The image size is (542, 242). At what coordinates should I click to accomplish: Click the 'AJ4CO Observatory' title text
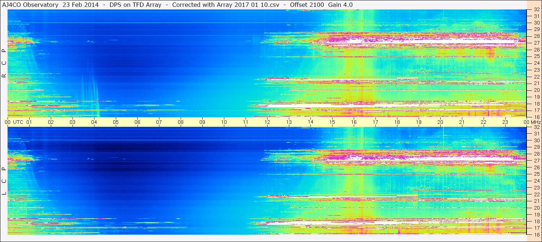[30, 5]
